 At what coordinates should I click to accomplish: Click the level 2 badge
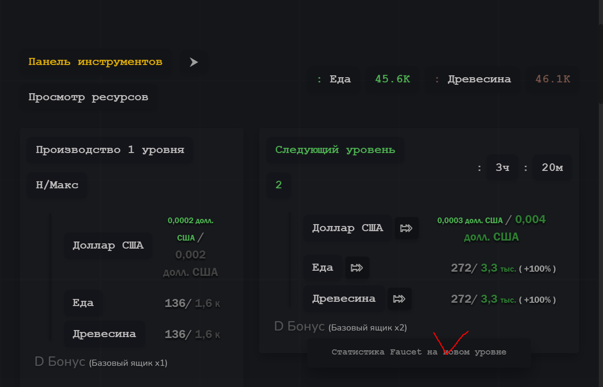[x=278, y=185]
